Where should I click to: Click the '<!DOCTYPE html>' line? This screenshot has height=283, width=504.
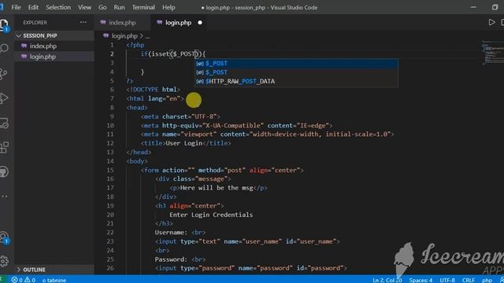[x=154, y=90]
